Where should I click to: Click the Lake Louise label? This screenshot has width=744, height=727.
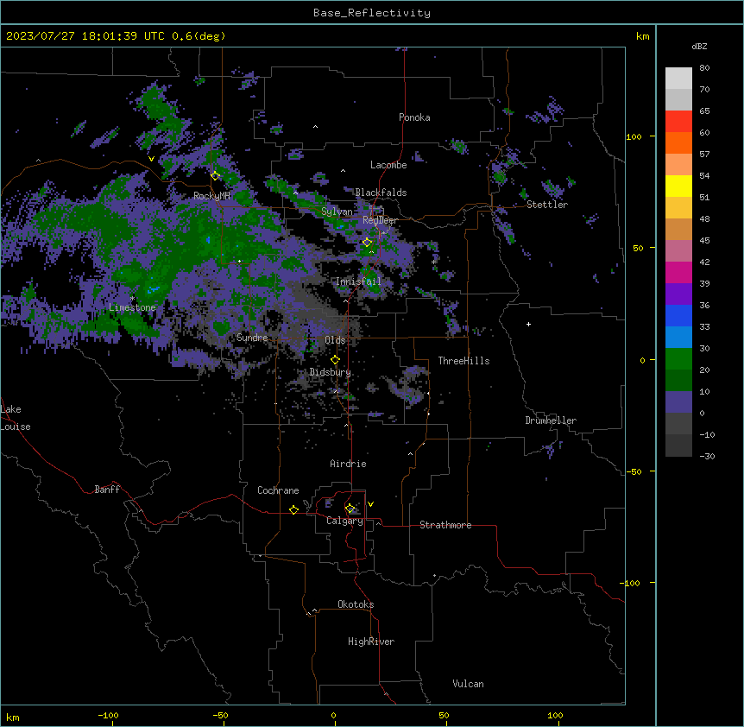point(16,418)
